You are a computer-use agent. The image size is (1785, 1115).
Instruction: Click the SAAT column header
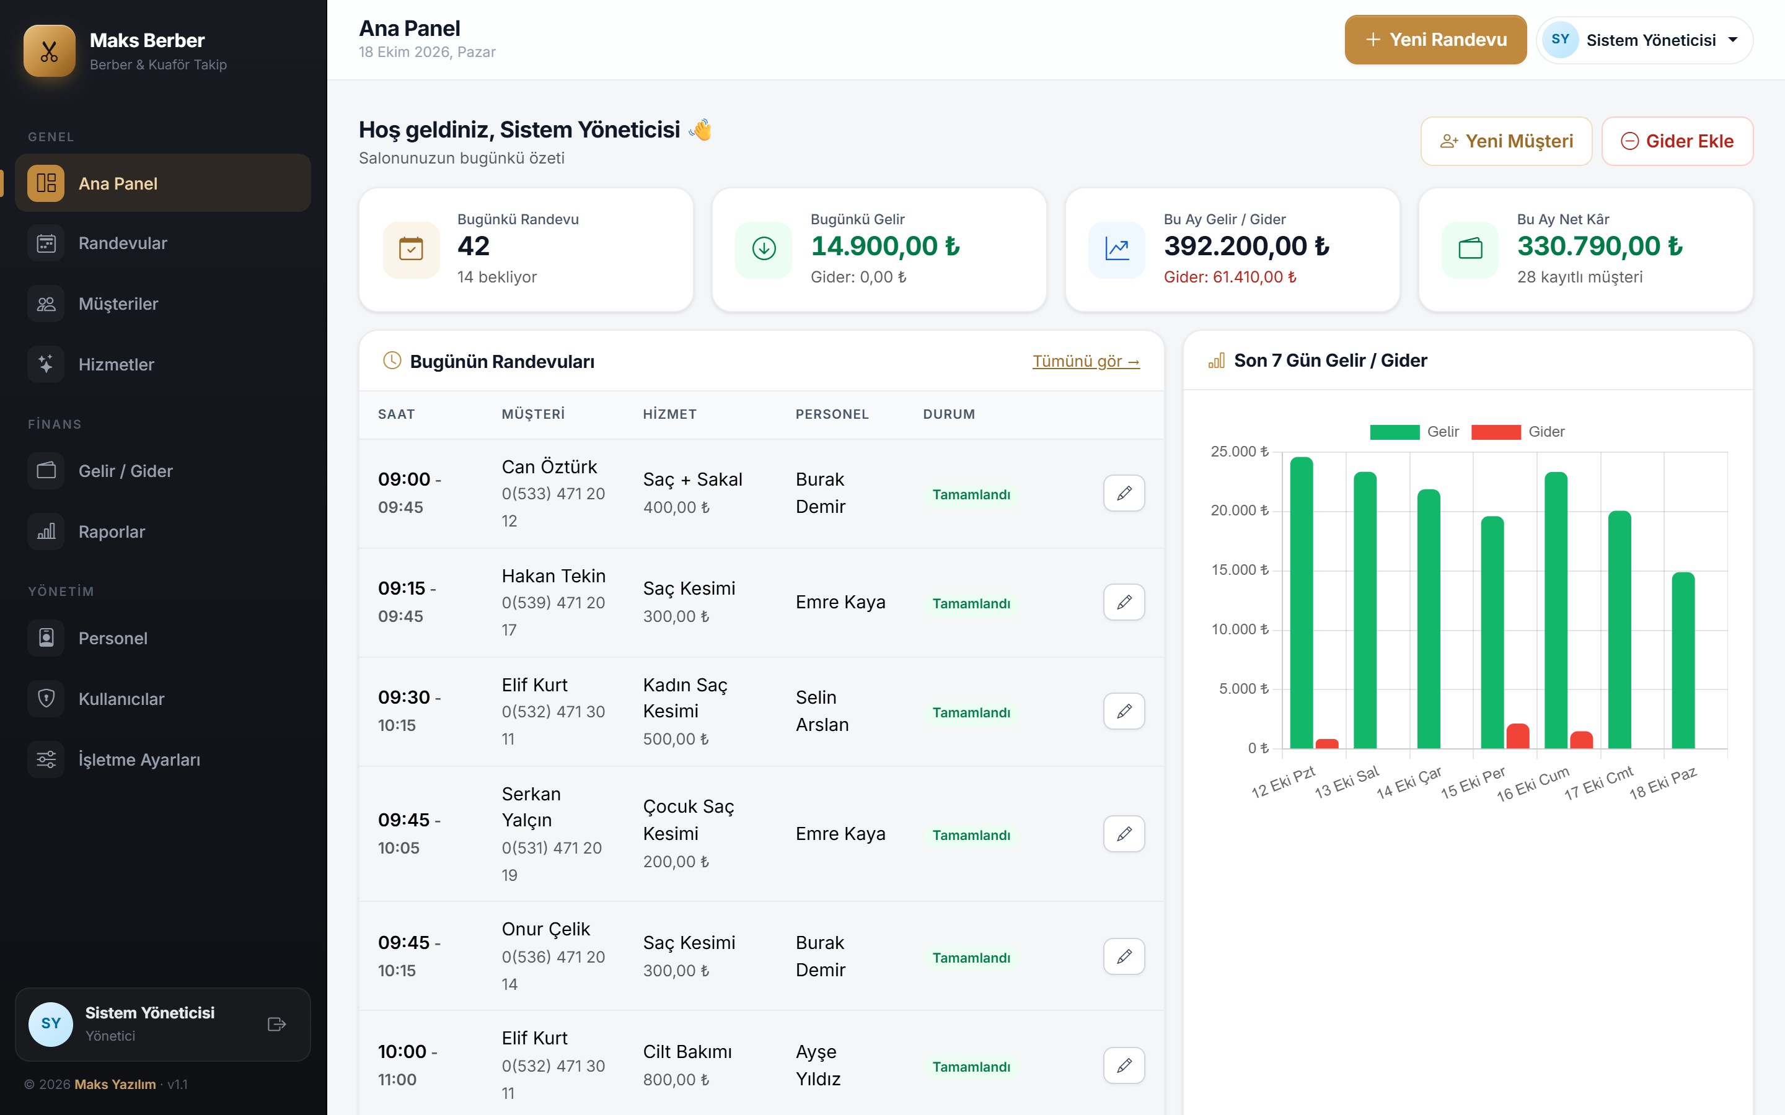(x=396, y=414)
